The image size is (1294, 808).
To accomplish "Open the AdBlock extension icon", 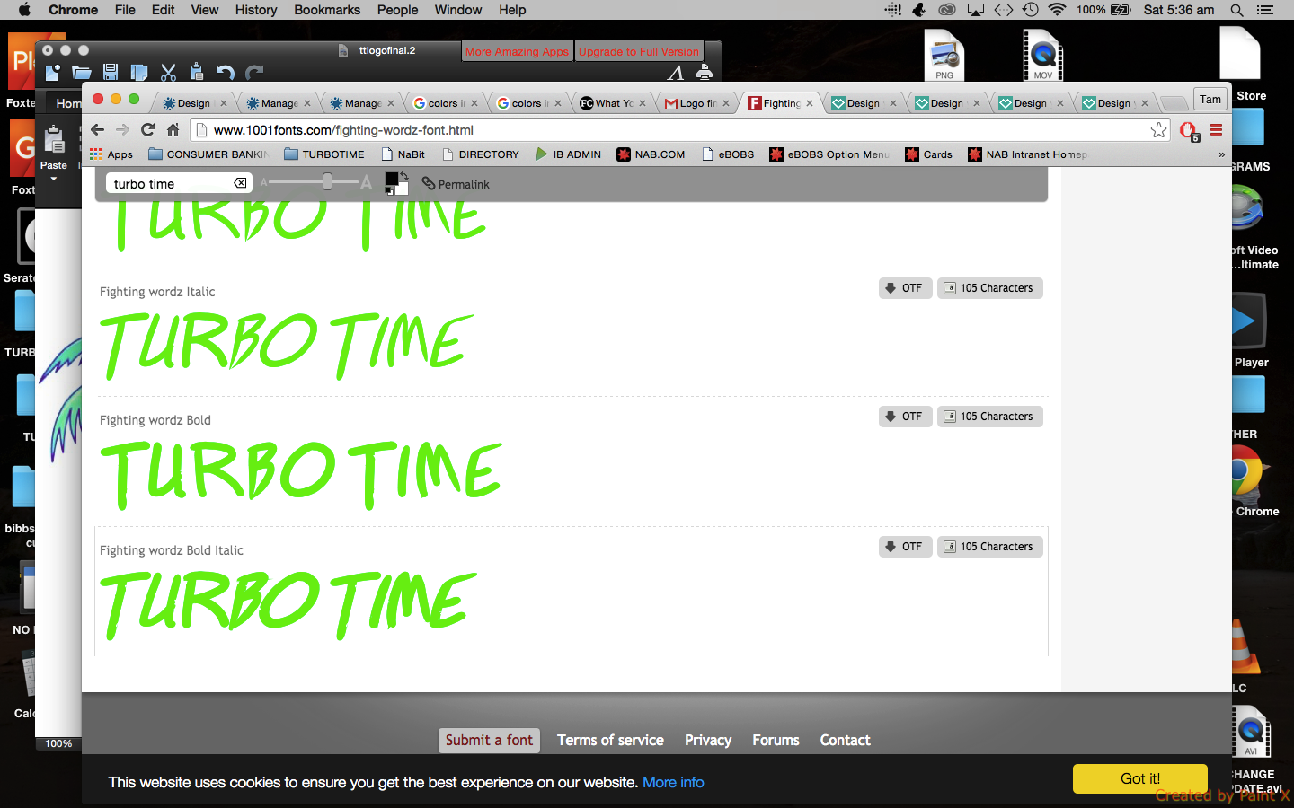I will (x=1188, y=131).
